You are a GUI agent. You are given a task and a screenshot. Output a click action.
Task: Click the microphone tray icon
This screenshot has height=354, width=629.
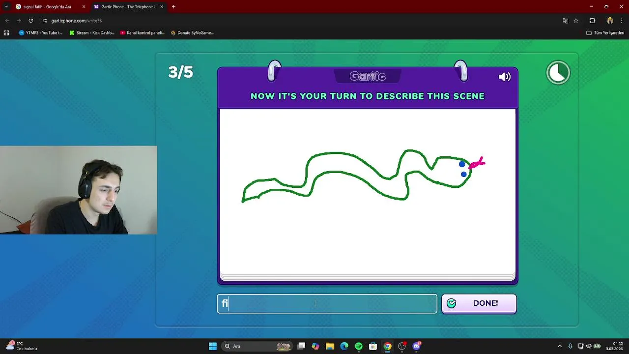click(x=570, y=346)
